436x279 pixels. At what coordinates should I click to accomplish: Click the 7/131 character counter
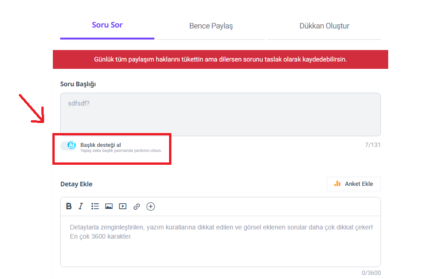(373, 145)
